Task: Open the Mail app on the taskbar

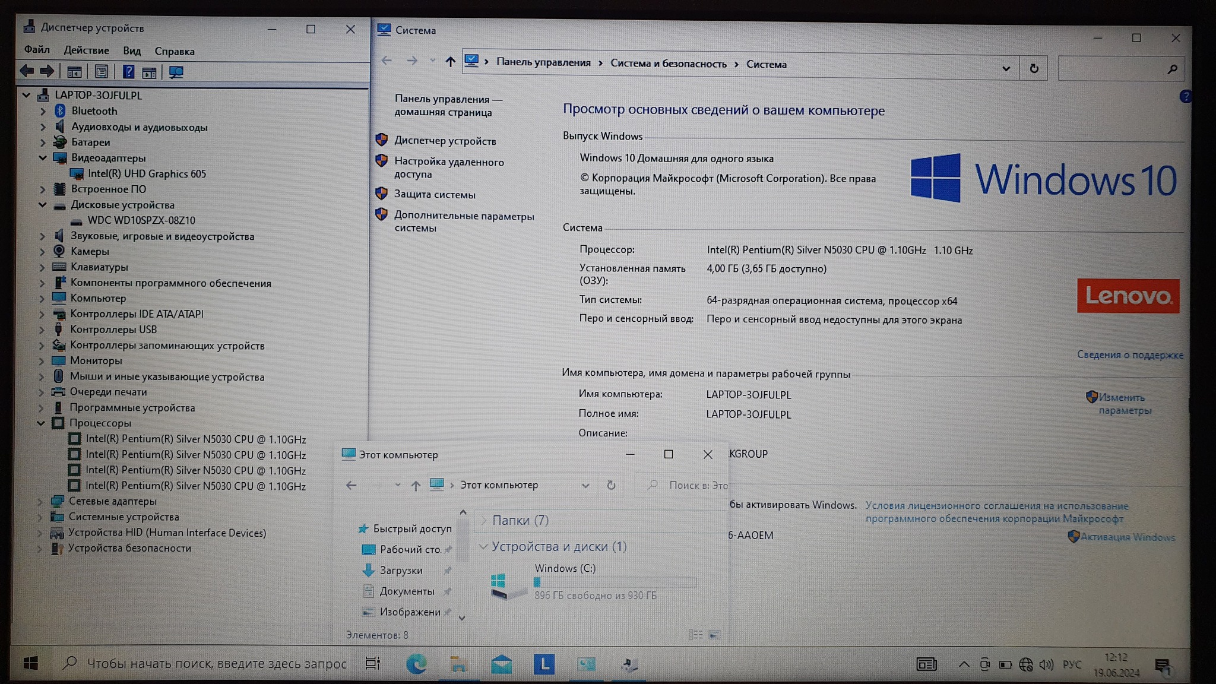Action: [x=501, y=664]
